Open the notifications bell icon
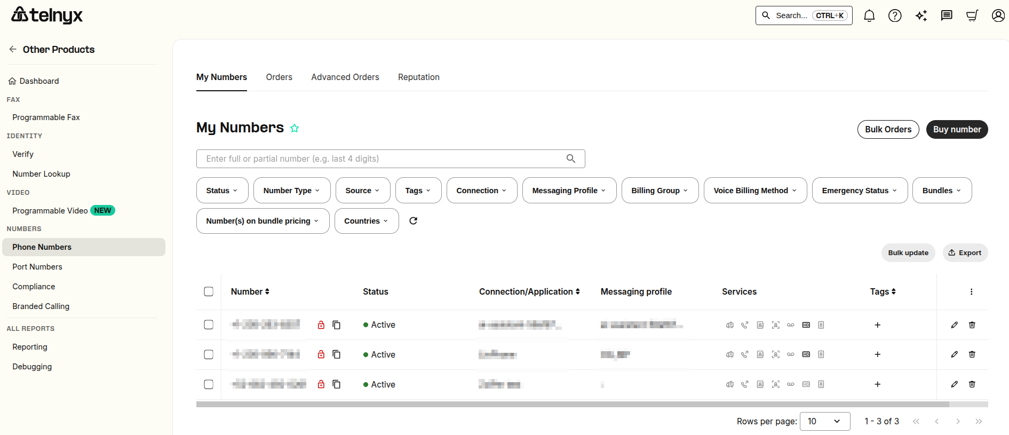This screenshot has width=1009, height=435. point(869,15)
